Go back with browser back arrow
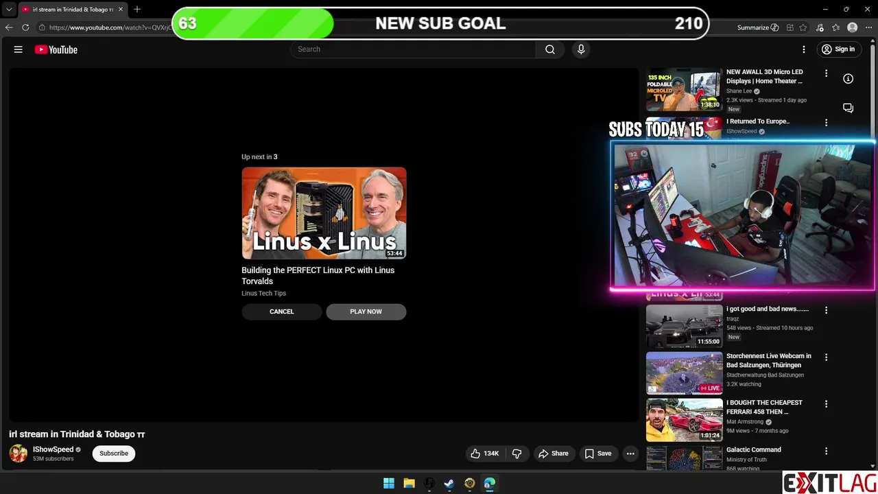The width and height of the screenshot is (878, 494). 9,27
